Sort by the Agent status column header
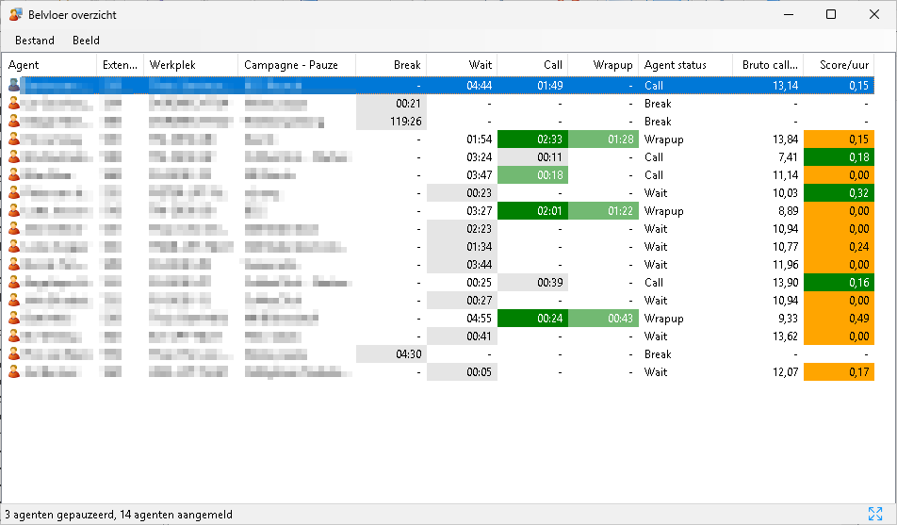Viewport: 897px width, 525px height. pyautogui.click(x=675, y=65)
